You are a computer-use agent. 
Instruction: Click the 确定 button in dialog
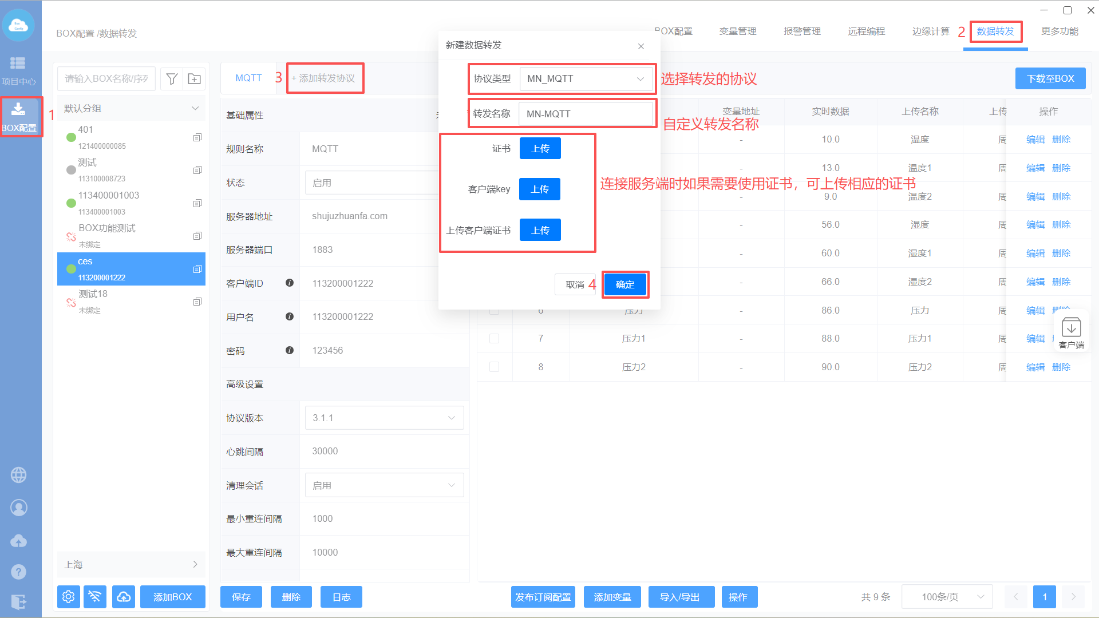624,284
